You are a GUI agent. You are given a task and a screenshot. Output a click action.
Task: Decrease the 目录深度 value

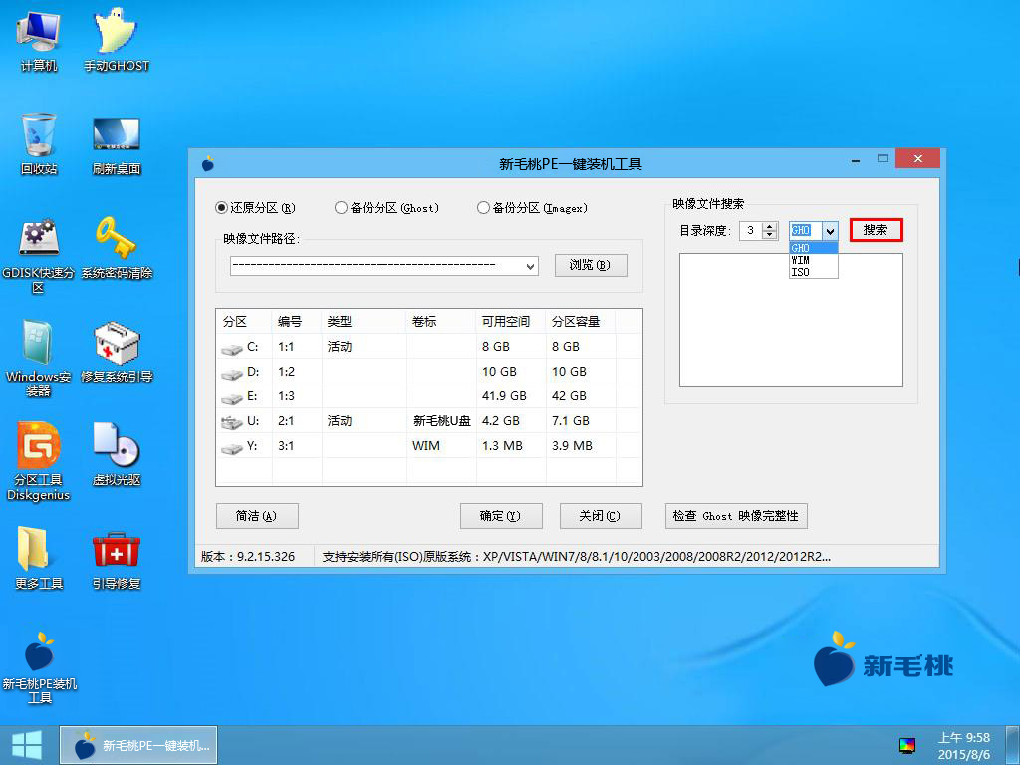coord(770,235)
